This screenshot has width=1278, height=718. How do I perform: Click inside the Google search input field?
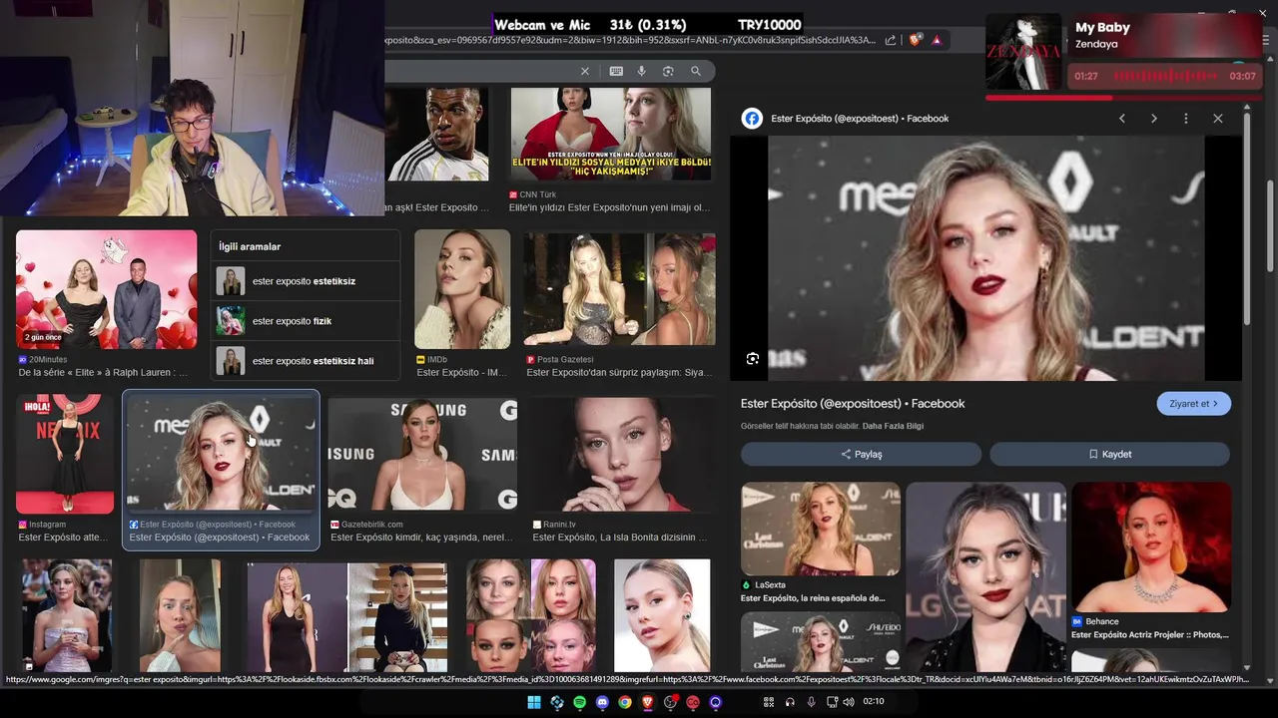pos(479,71)
